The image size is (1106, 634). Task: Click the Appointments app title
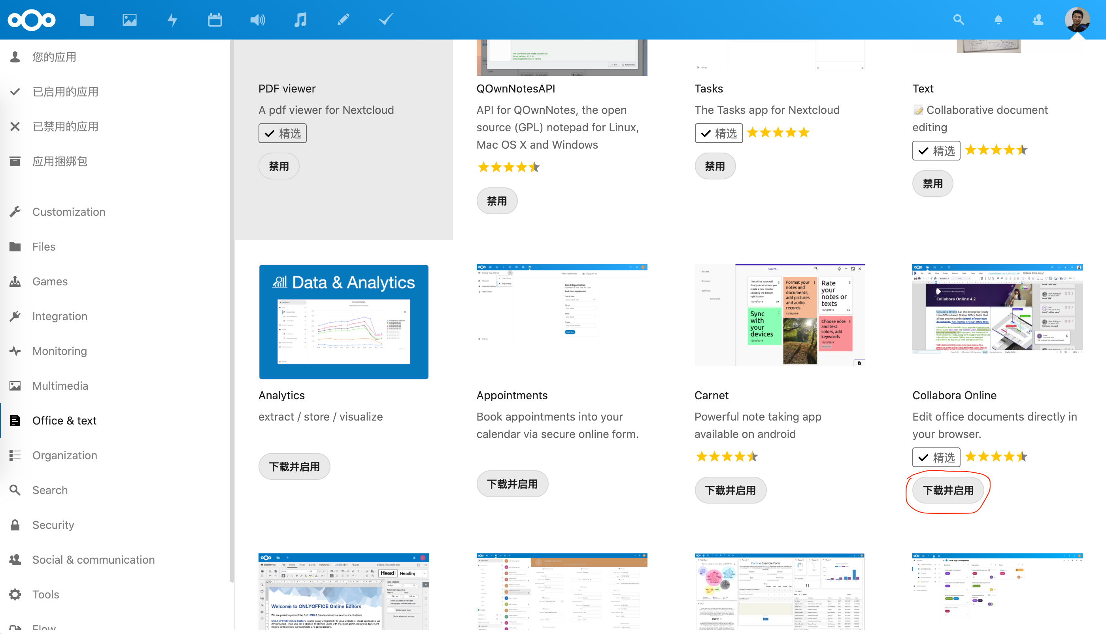(511, 395)
